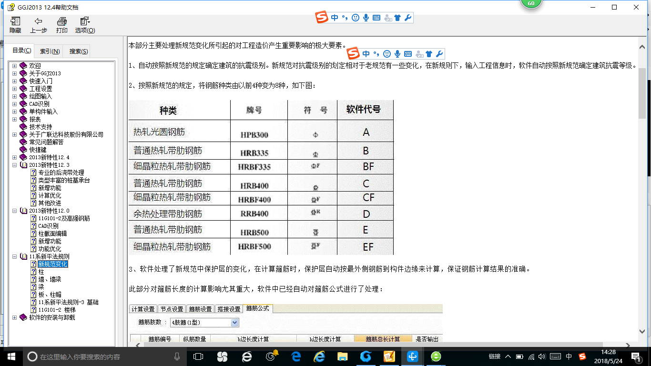Open the 板、柱帽 topic
This screenshot has height=366, width=651.
coord(50,295)
